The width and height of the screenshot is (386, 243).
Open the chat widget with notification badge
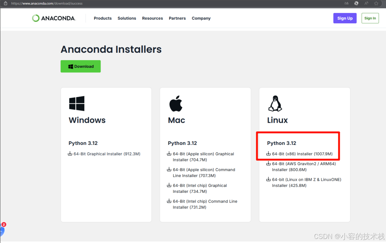click(3, 229)
